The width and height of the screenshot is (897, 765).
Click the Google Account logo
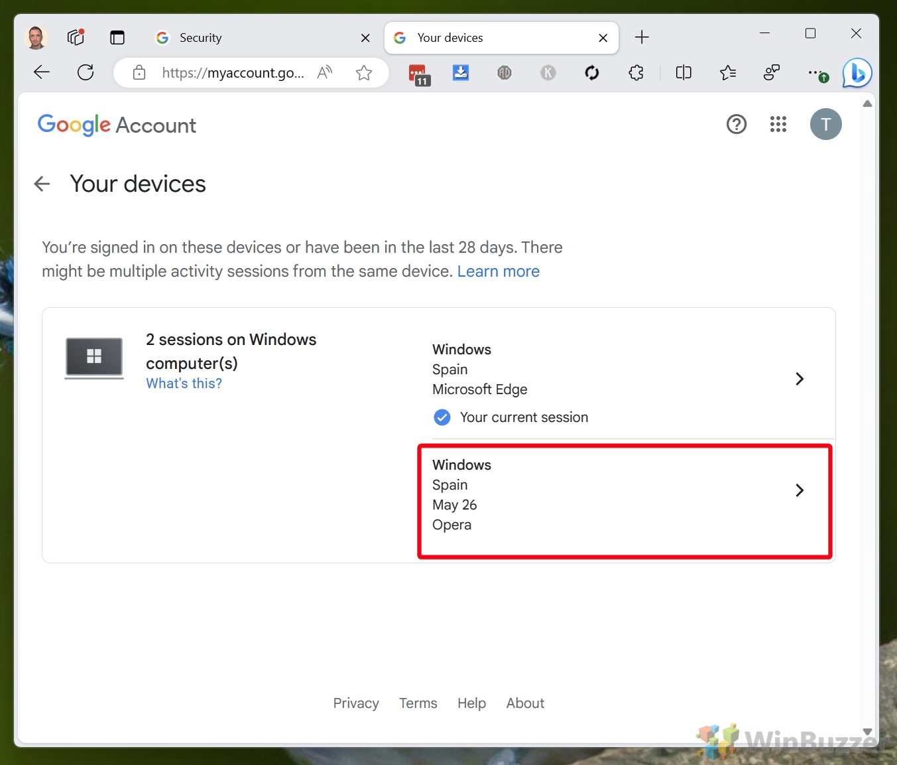click(117, 125)
